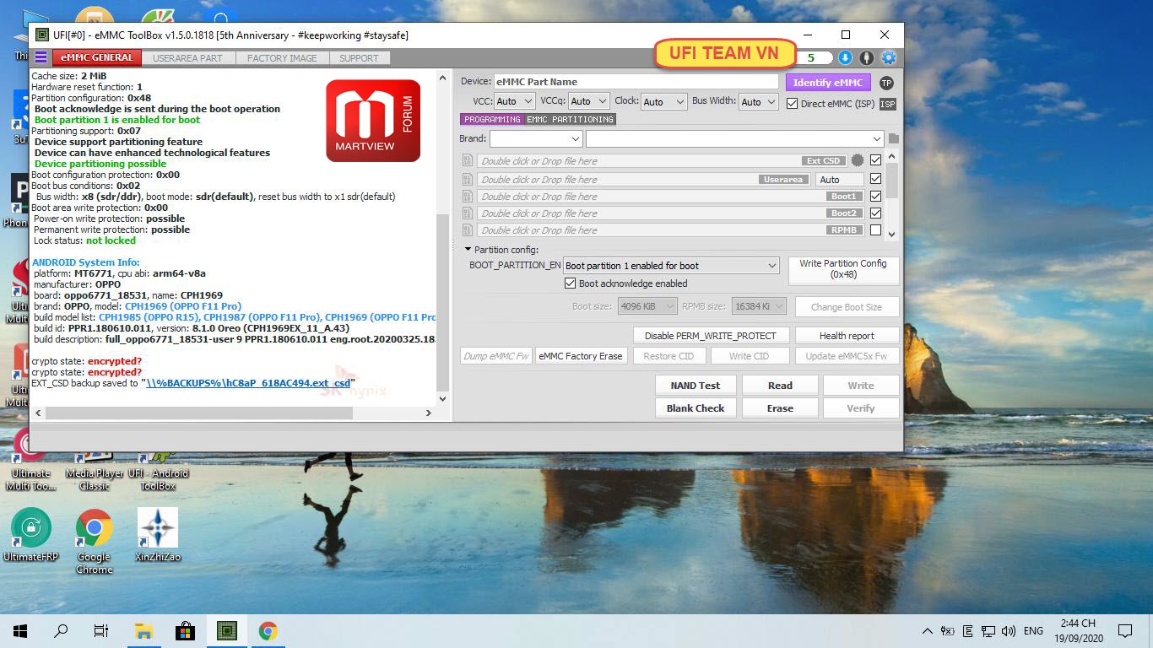Screen dimensions: 1153x648
Task: Click the Read button
Action: click(780, 386)
